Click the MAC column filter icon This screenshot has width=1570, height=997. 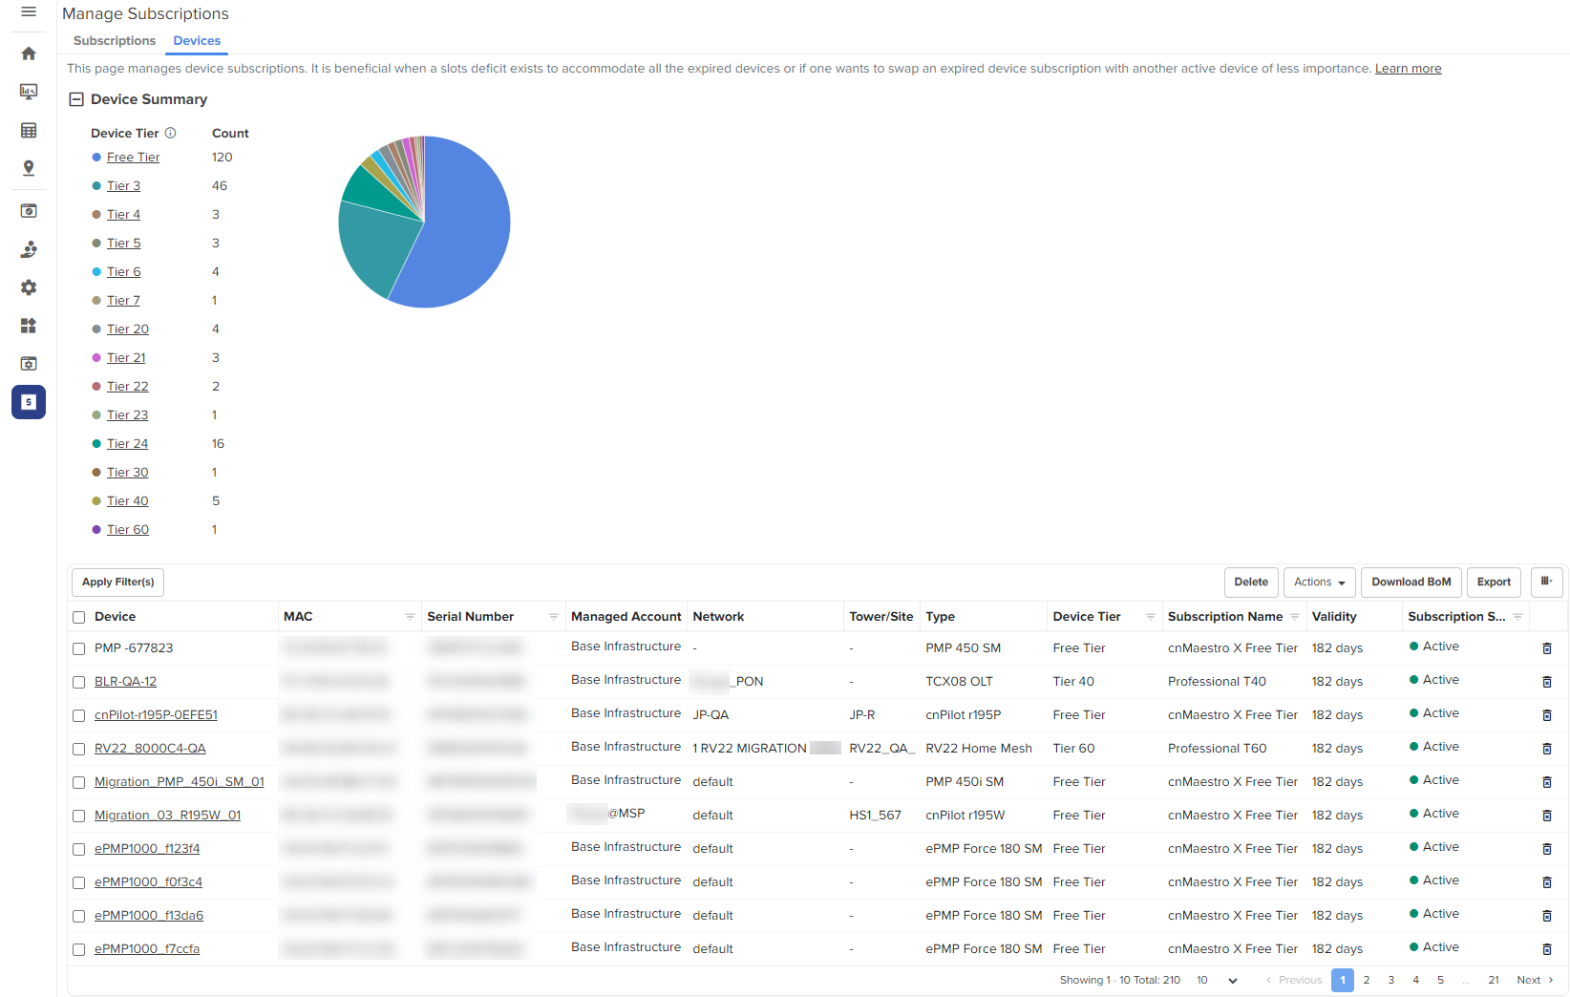[x=410, y=617]
